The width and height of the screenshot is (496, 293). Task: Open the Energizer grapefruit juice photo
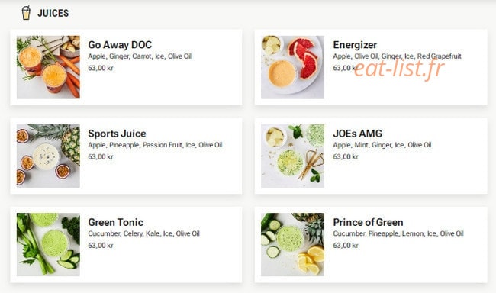pyautogui.click(x=292, y=67)
